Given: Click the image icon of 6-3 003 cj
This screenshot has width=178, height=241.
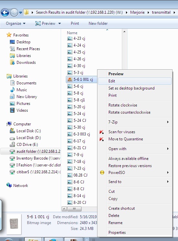Looking at the screenshot, I should click(70, 134).
